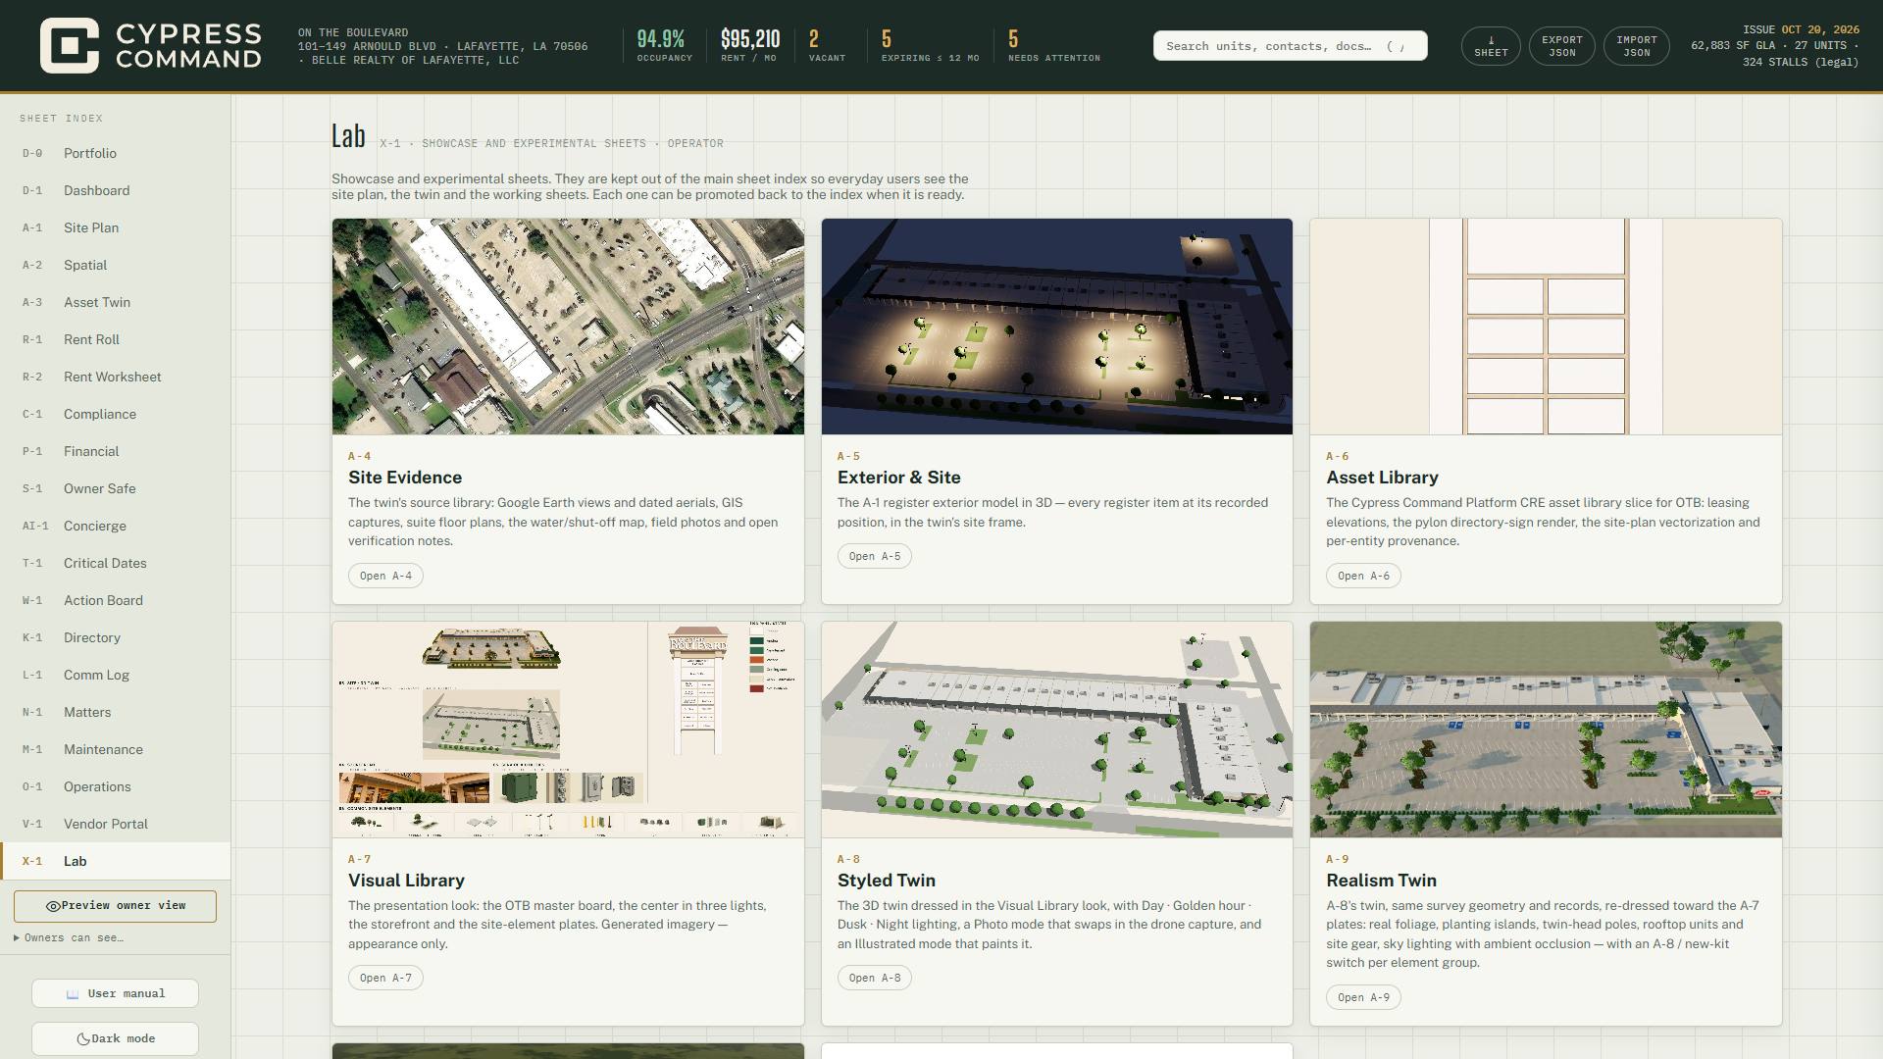Go to Vendor Portal
The width and height of the screenshot is (1883, 1059).
116,824
